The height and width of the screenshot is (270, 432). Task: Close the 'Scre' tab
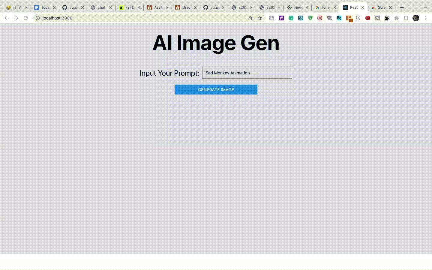pyautogui.click(x=391, y=7)
